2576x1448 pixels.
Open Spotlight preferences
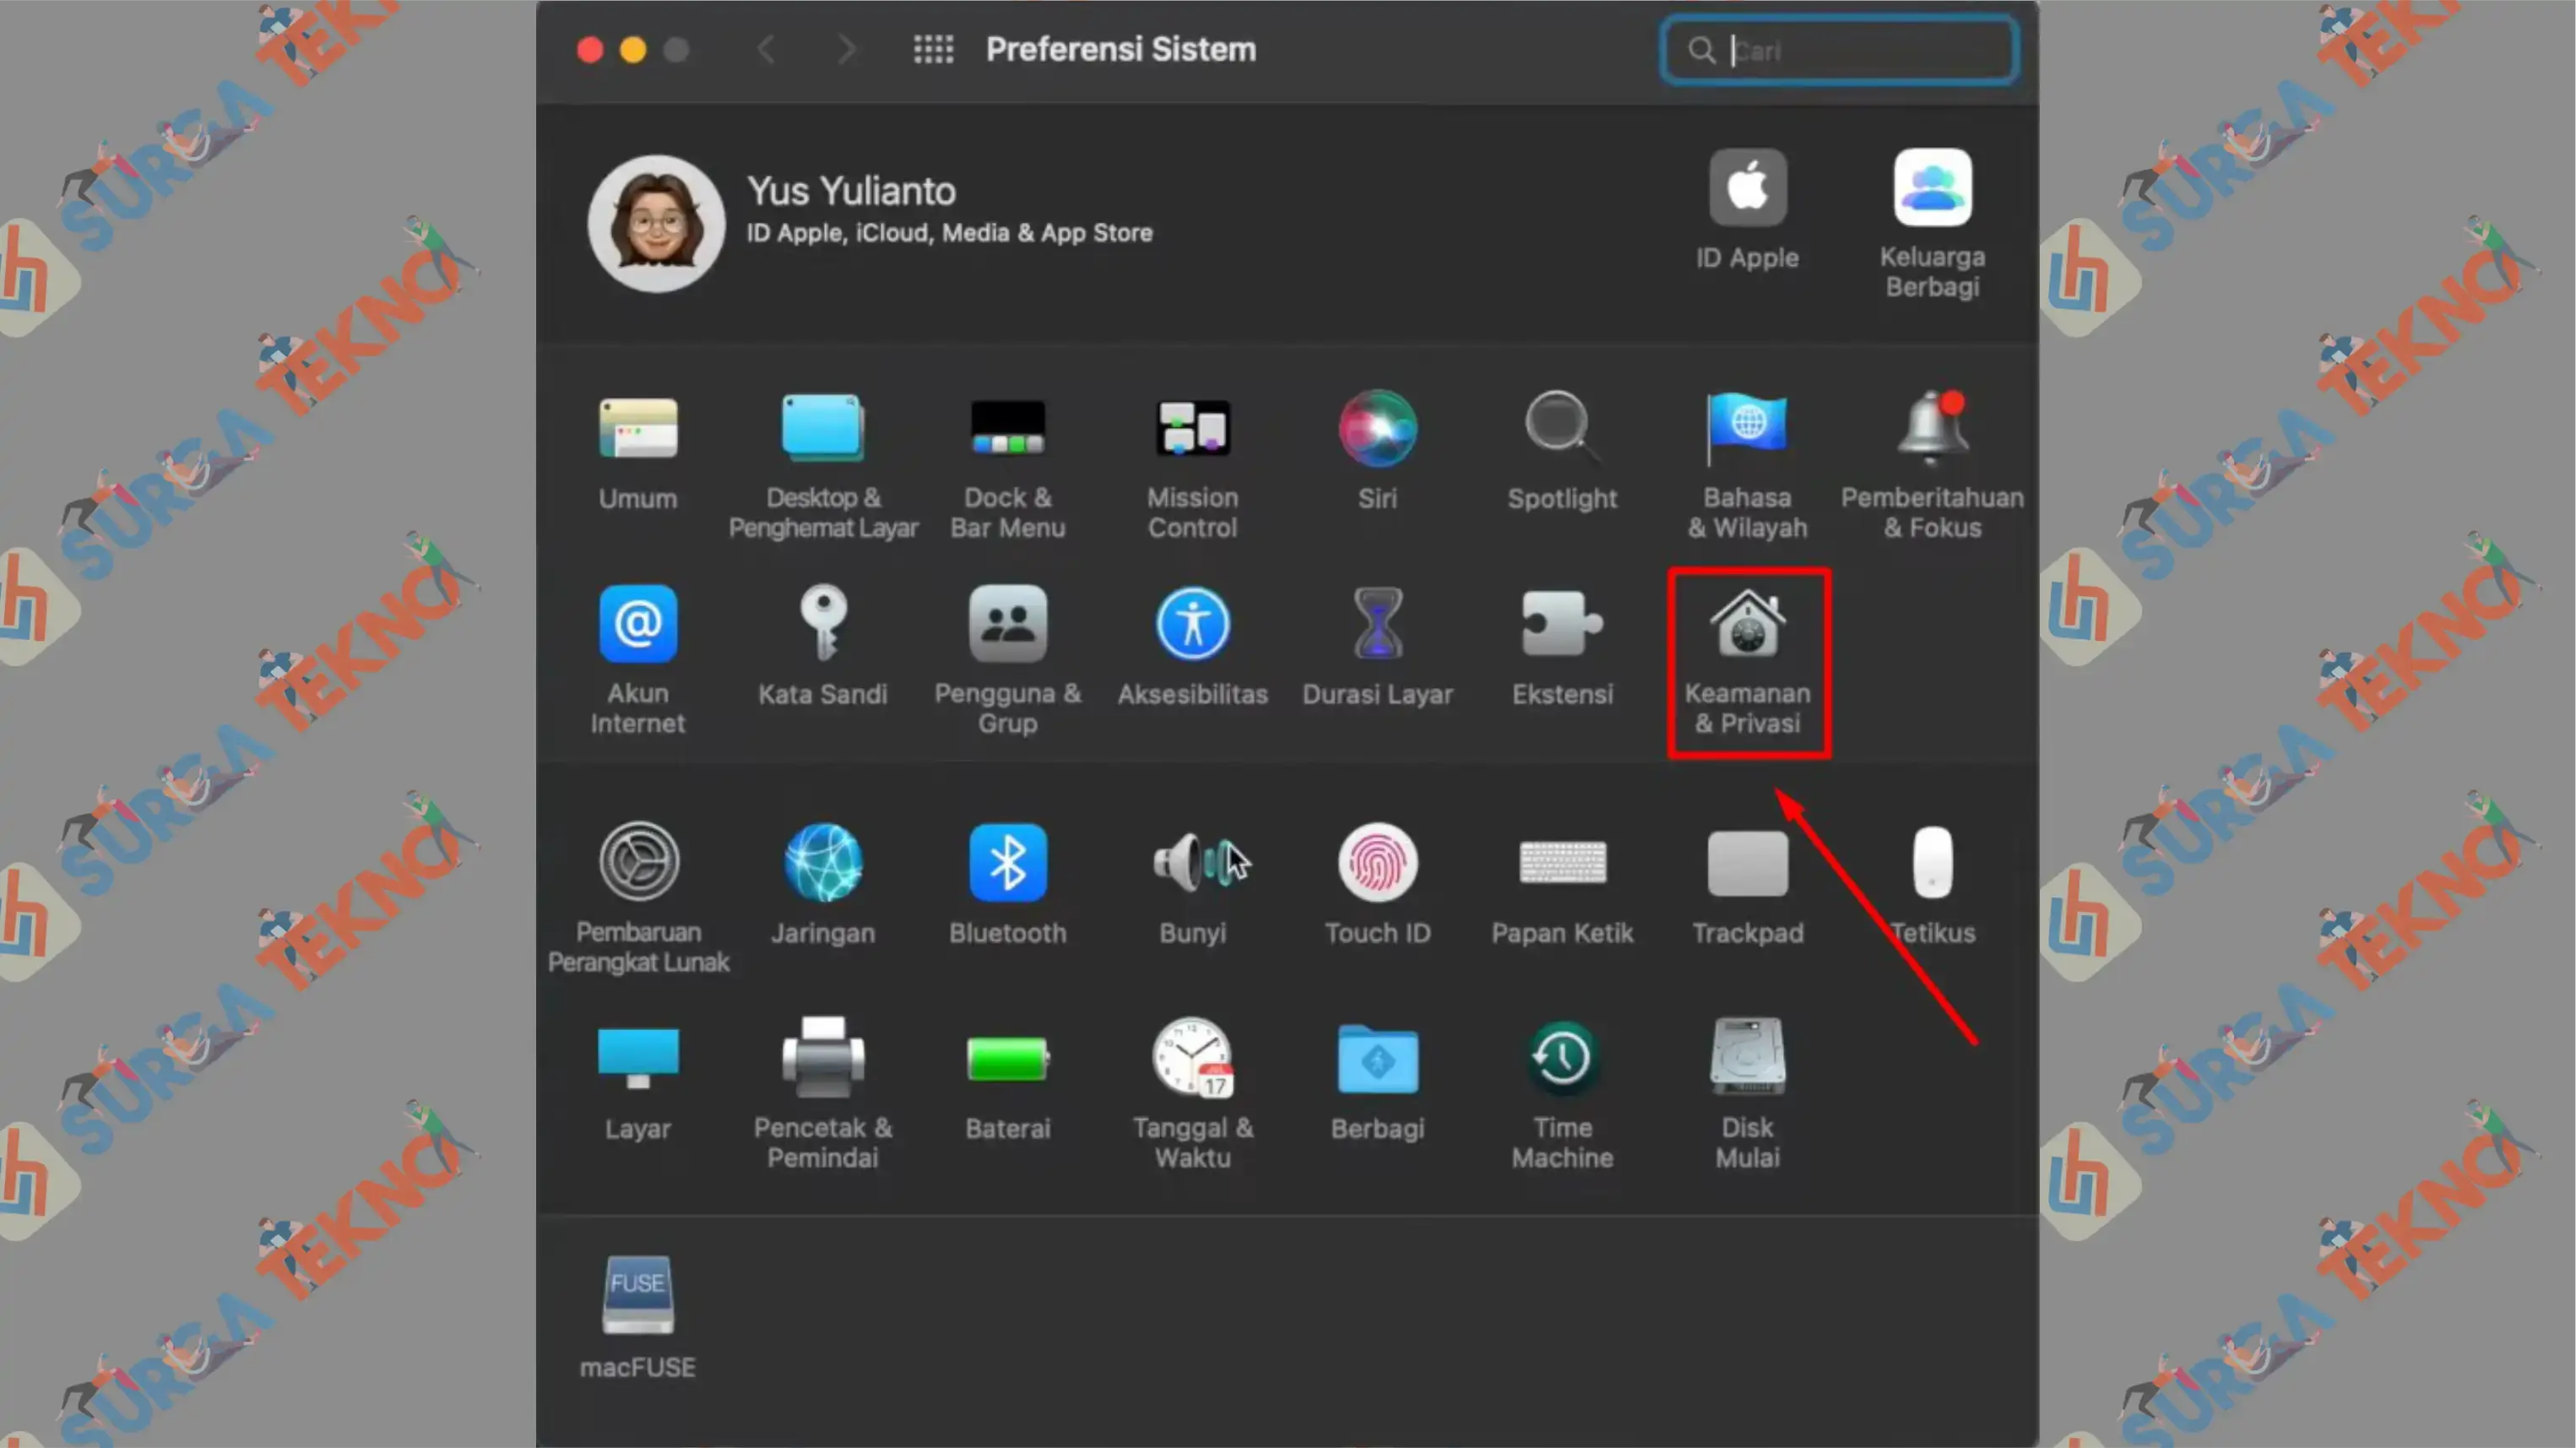click(x=1562, y=429)
